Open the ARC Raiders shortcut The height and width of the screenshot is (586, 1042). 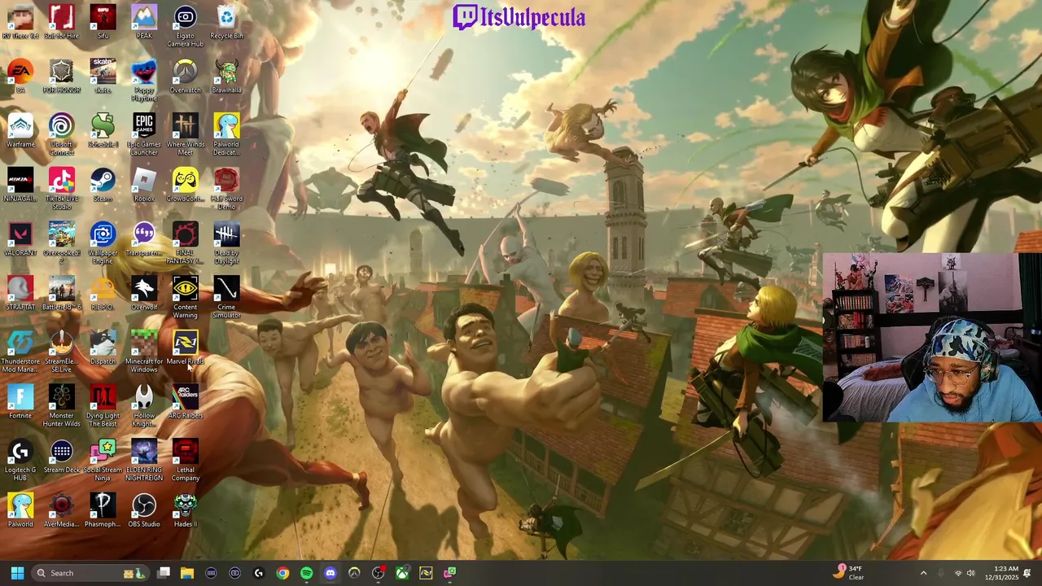pos(185,402)
